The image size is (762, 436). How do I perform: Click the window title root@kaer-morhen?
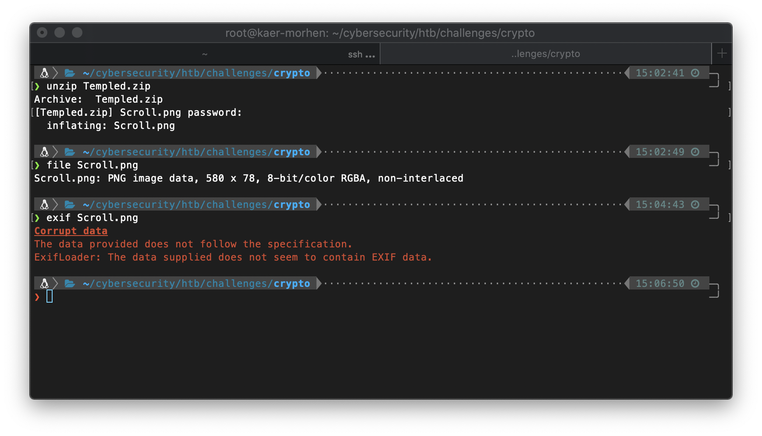[380, 33]
